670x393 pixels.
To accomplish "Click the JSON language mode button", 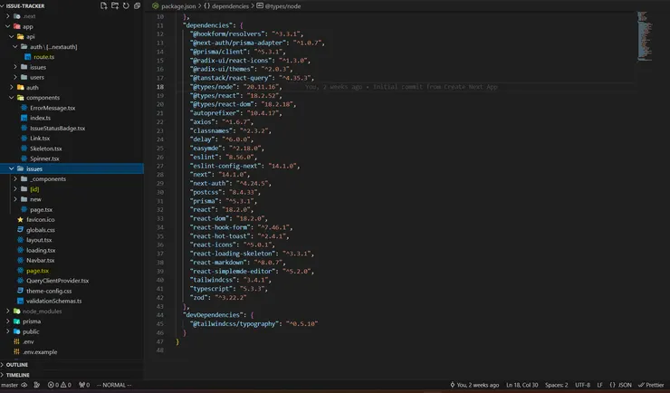I will point(623,385).
